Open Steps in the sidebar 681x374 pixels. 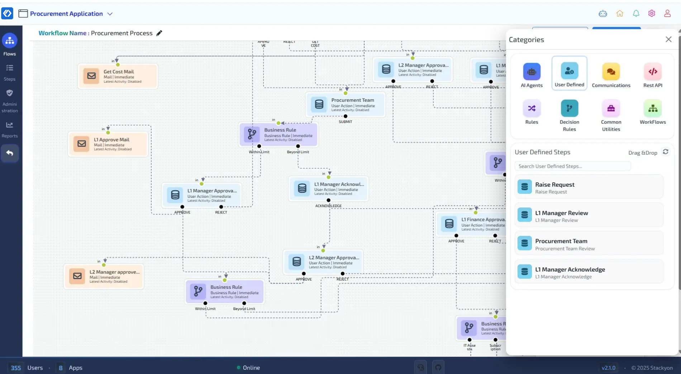pos(10,72)
